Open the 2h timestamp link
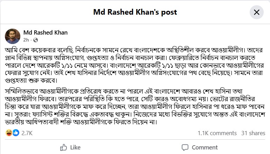 point(26,40)
